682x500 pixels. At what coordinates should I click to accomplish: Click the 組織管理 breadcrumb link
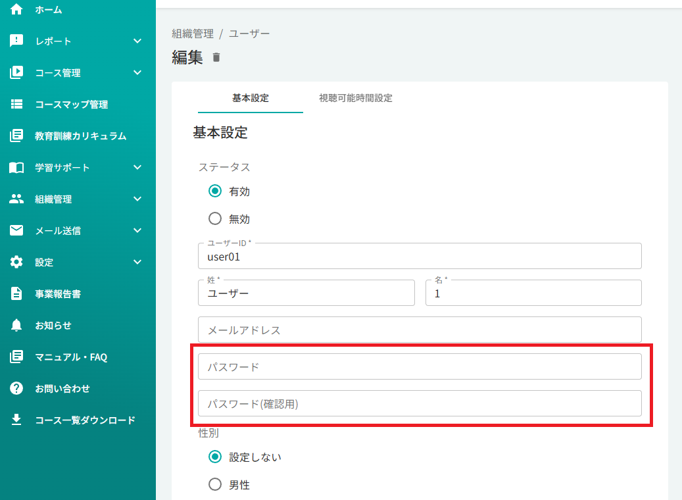193,34
